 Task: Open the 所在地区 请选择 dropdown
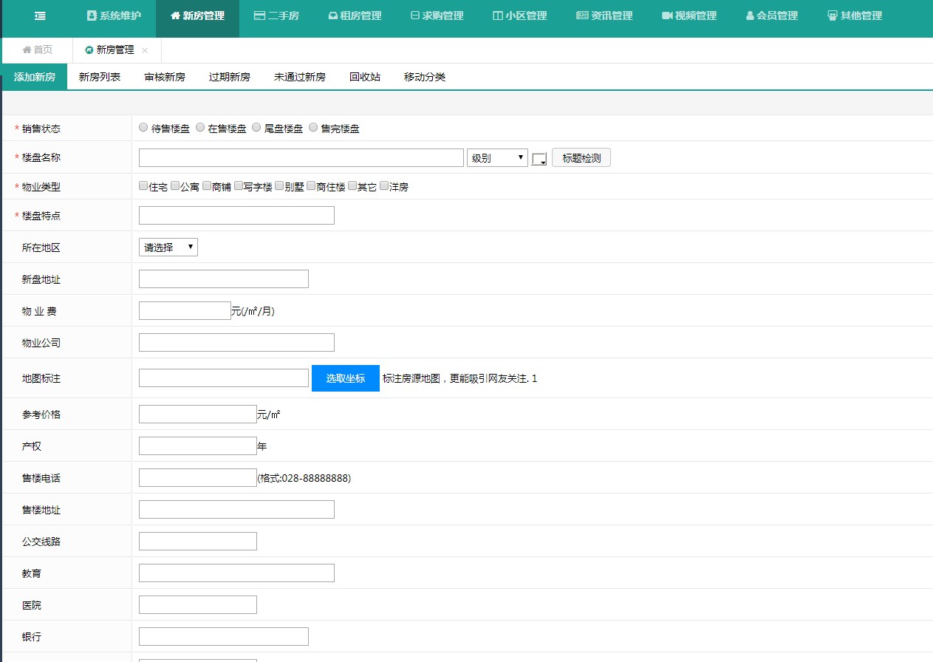(168, 248)
